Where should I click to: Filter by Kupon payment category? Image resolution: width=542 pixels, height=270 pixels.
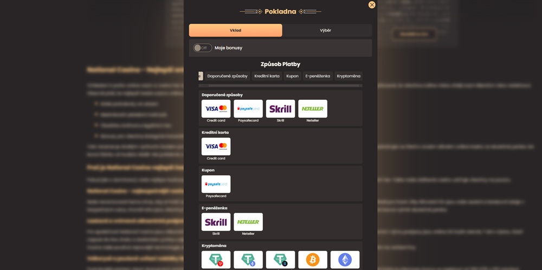[x=293, y=76]
